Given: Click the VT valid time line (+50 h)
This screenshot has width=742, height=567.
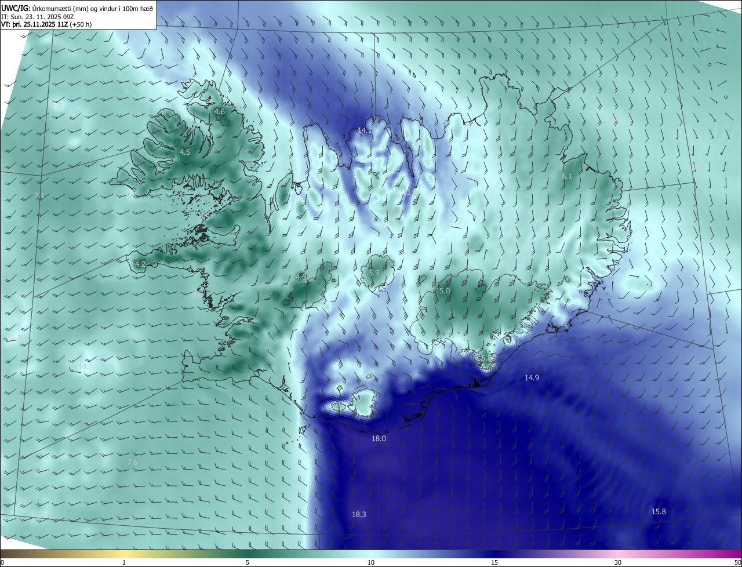Looking at the screenshot, I should [46, 24].
